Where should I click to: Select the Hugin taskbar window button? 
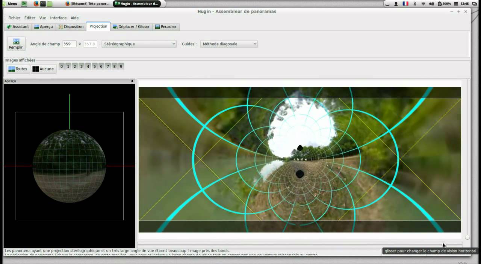coord(137,4)
